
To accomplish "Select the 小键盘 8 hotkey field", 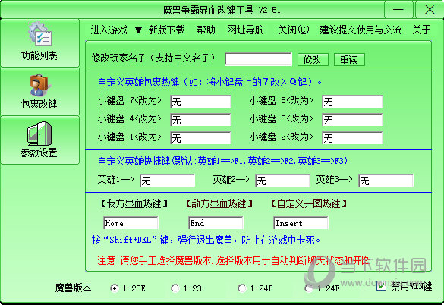I will click(352, 102).
